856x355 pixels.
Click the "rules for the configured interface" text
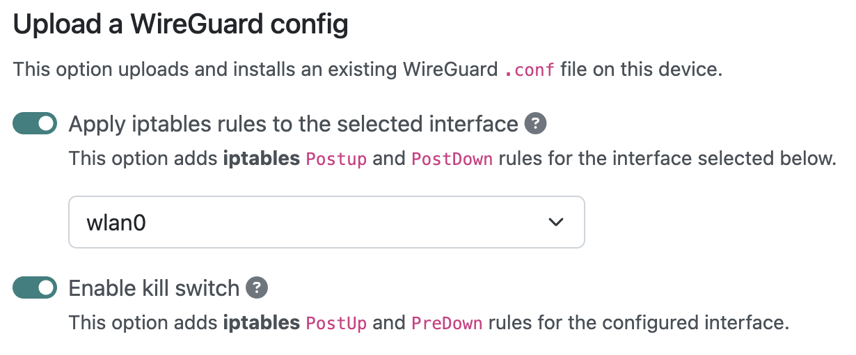point(639,323)
